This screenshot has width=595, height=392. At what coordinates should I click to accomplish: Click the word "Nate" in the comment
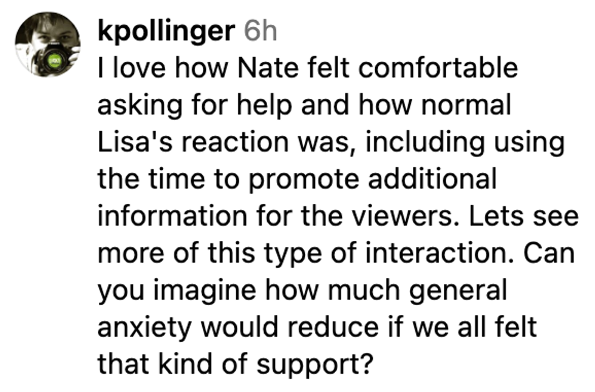coord(266,68)
